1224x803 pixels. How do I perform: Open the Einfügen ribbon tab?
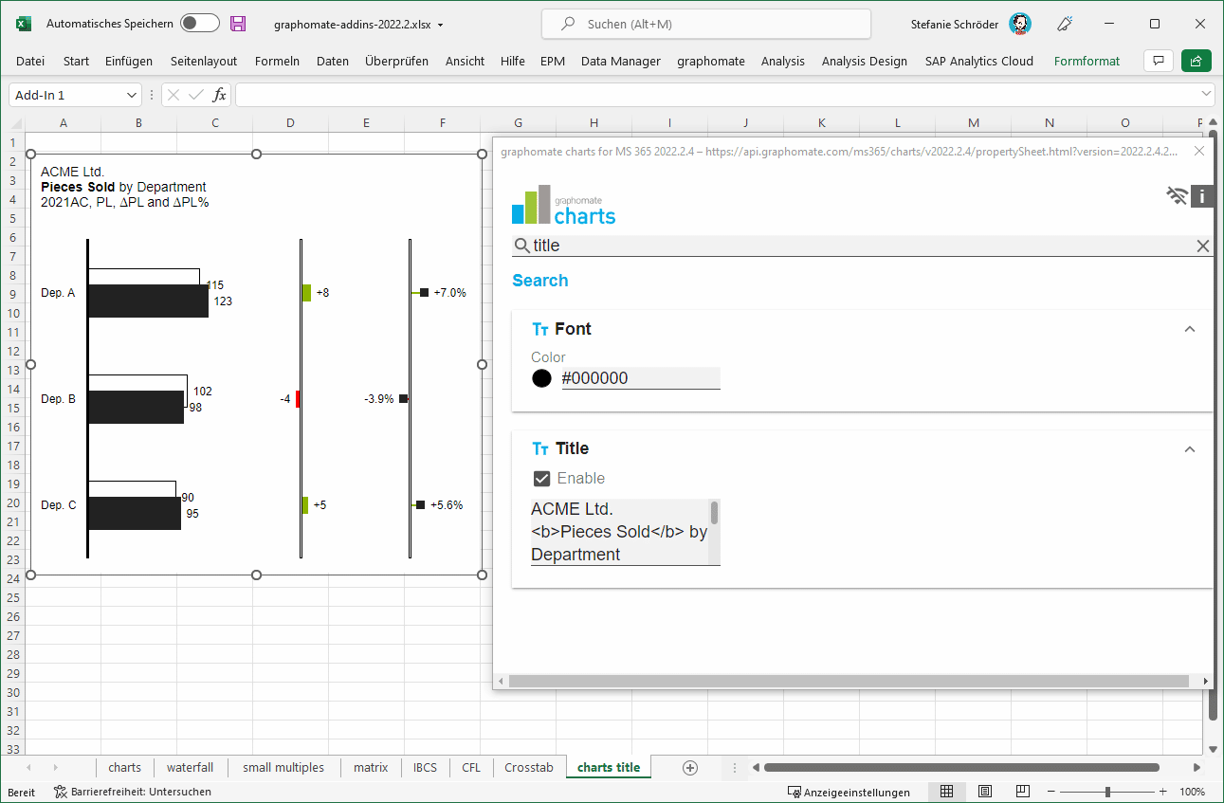129,61
